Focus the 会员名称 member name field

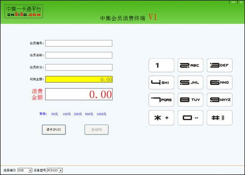click(79, 55)
